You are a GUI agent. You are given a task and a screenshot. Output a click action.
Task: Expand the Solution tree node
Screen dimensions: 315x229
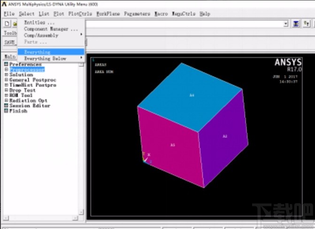[6, 75]
